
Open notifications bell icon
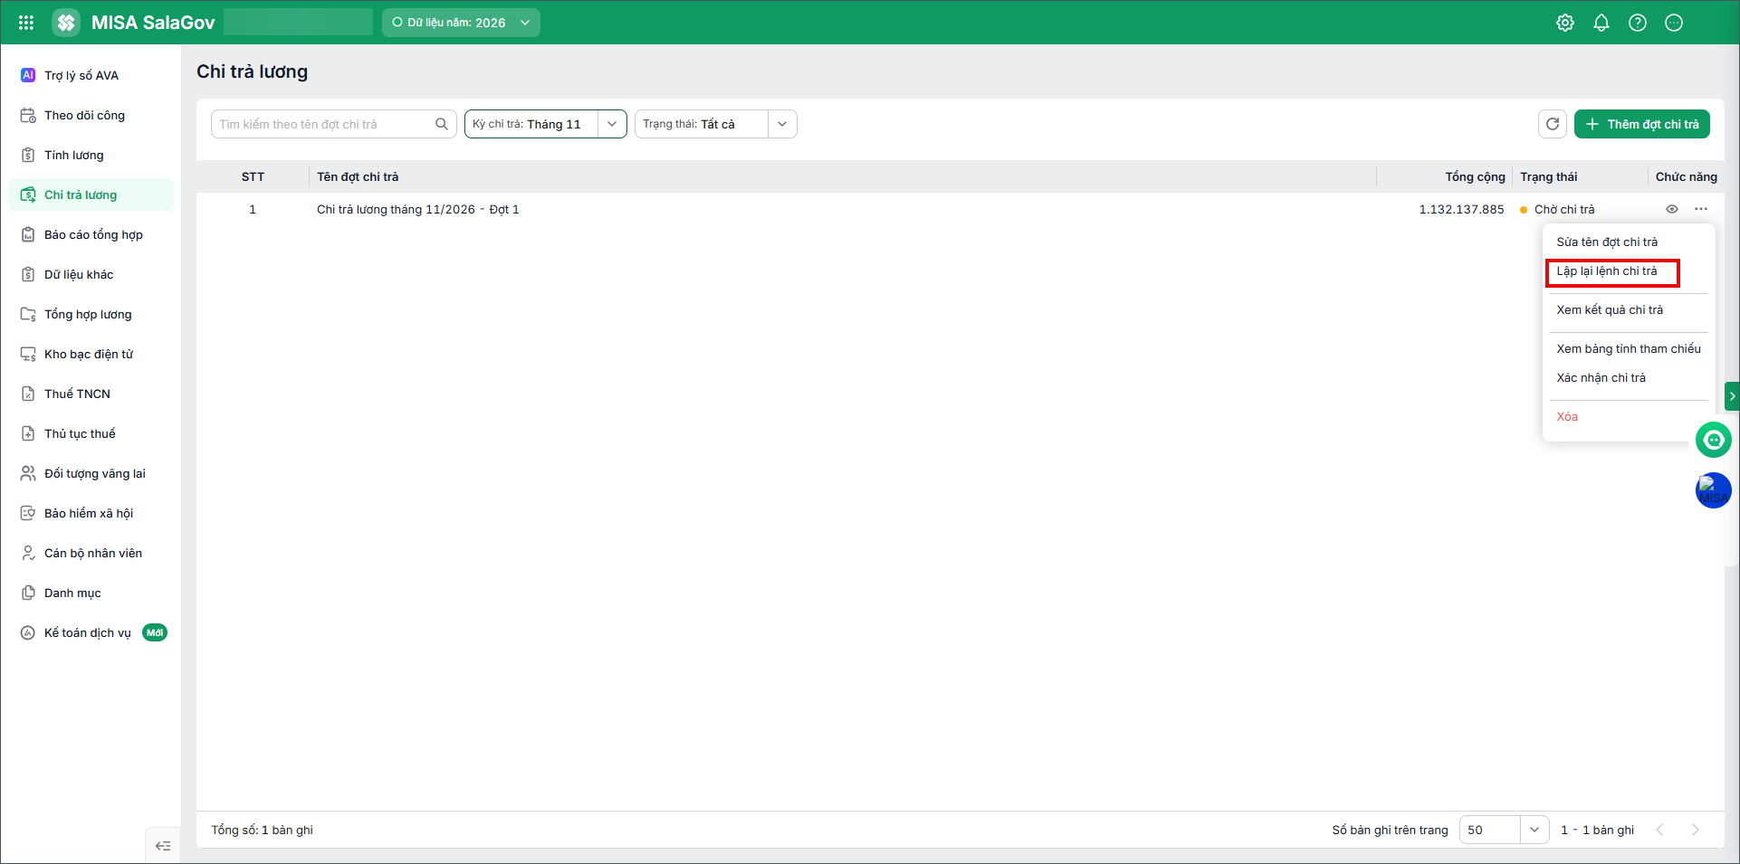click(x=1601, y=23)
